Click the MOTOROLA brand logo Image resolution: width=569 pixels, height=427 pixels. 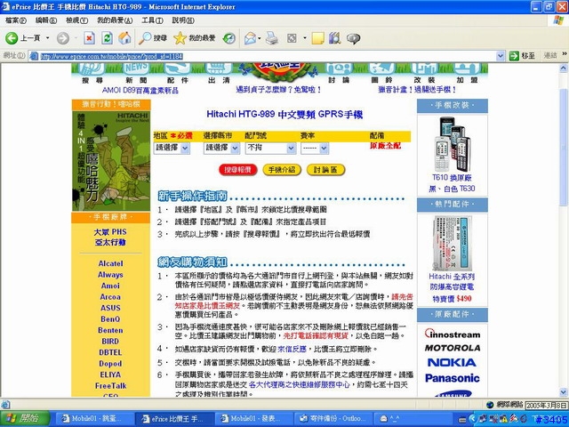click(453, 348)
